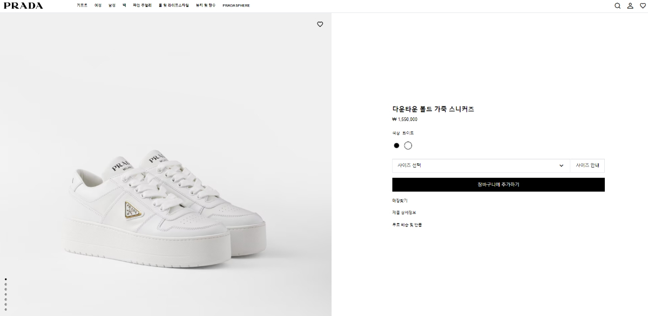Viewport: 648px width, 316px height.
Task: Open the search icon in header
Action: (618, 6)
